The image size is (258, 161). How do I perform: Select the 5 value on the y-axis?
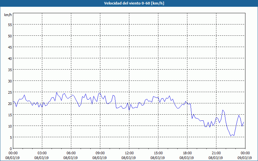(11, 137)
